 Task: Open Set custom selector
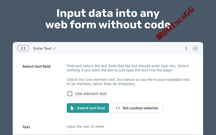(x=137, y=108)
